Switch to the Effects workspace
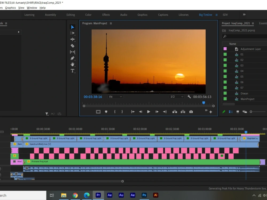Viewport: 267px width, 200px height. (x=106, y=15)
